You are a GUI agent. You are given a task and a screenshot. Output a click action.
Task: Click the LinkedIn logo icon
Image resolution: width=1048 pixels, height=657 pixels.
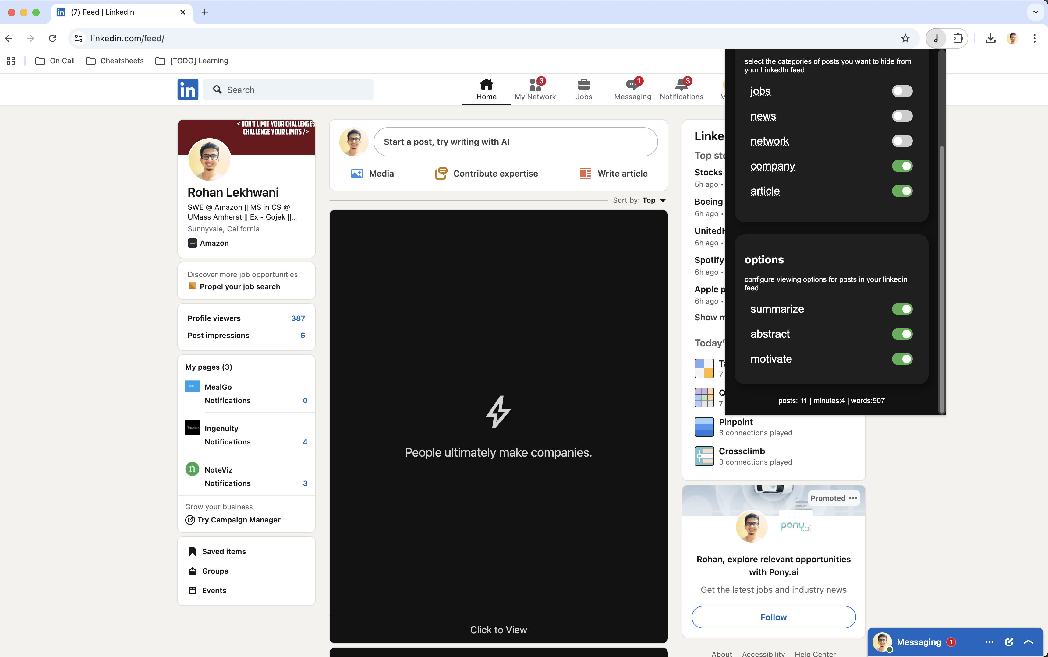click(x=188, y=90)
